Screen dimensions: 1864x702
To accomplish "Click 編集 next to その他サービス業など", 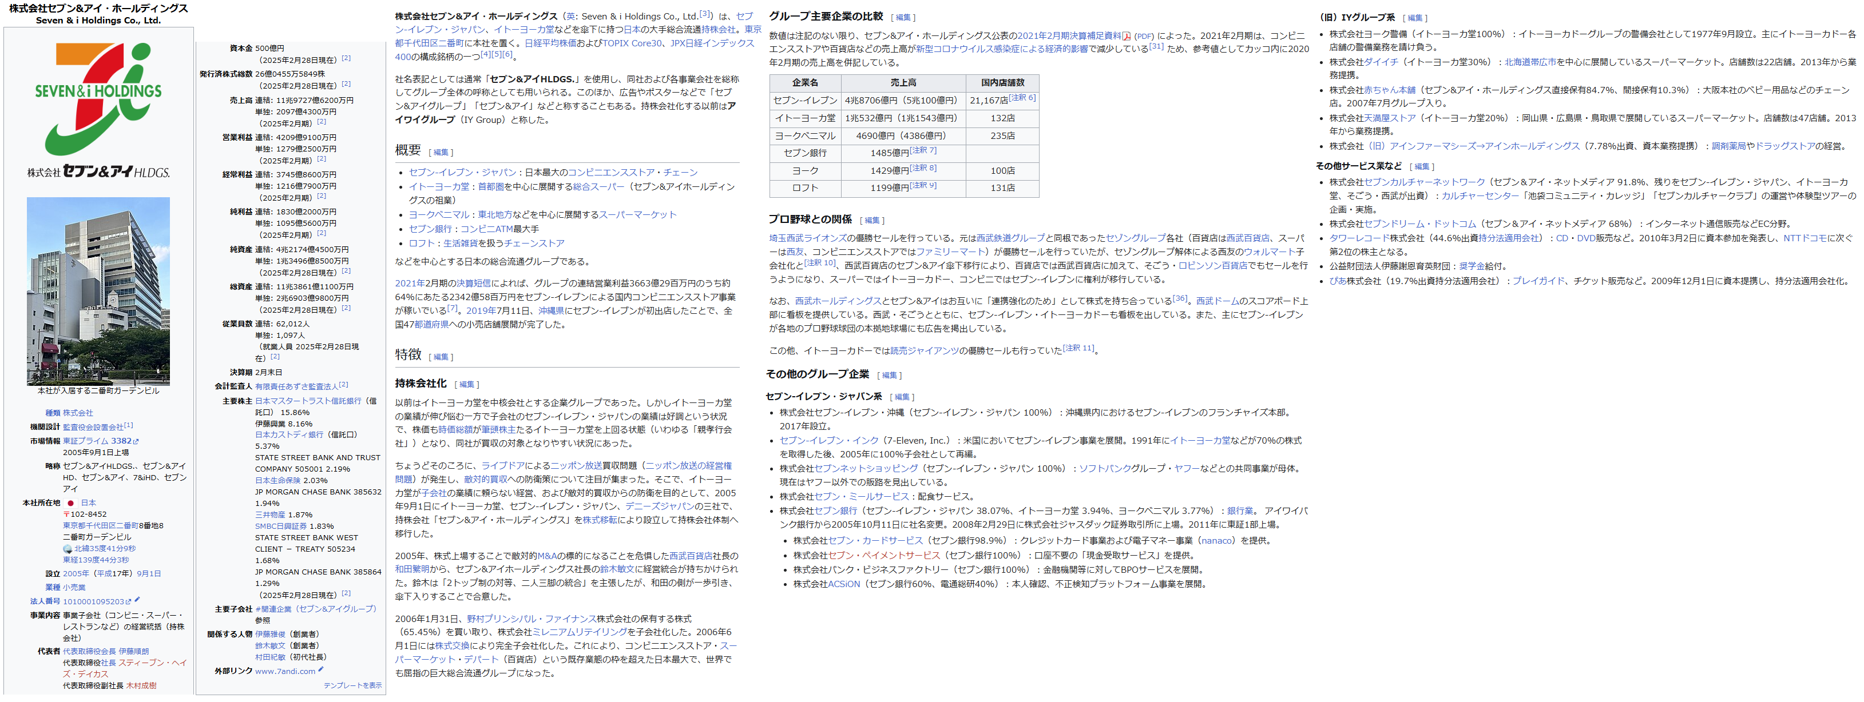I will (x=1422, y=167).
